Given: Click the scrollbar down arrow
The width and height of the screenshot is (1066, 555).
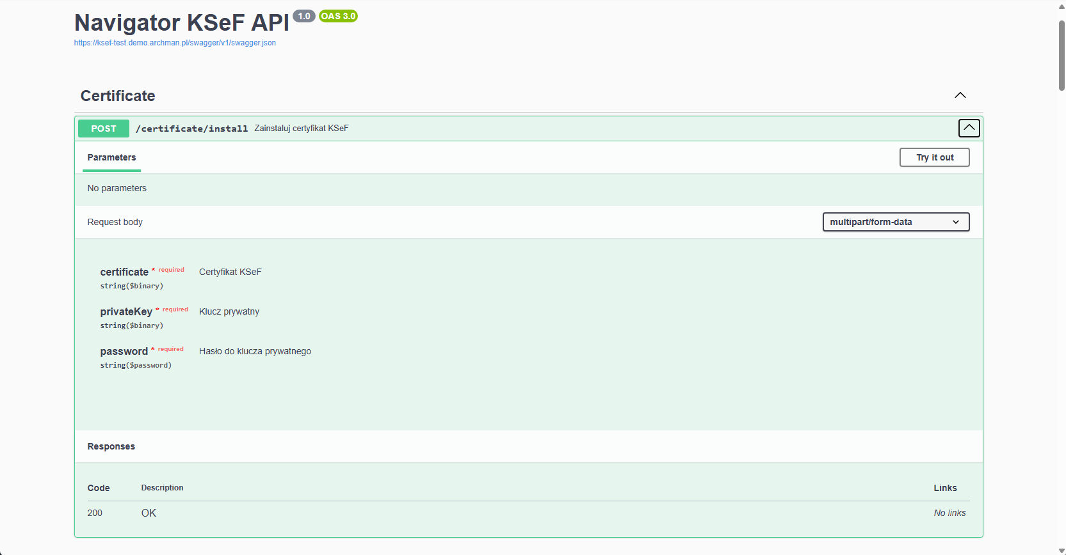Looking at the screenshot, I should tap(1062, 551).
